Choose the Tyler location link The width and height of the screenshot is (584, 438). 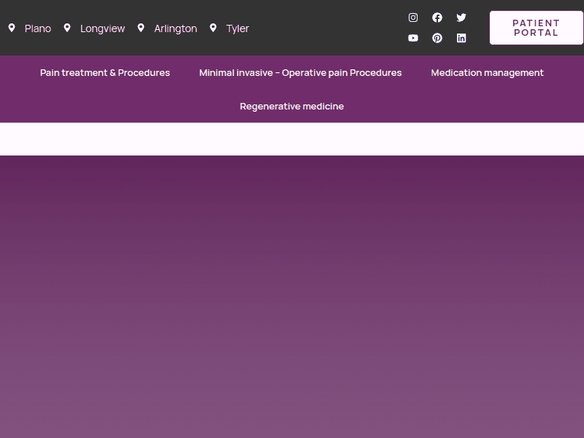pyautogui.click(x=237, y=28)
